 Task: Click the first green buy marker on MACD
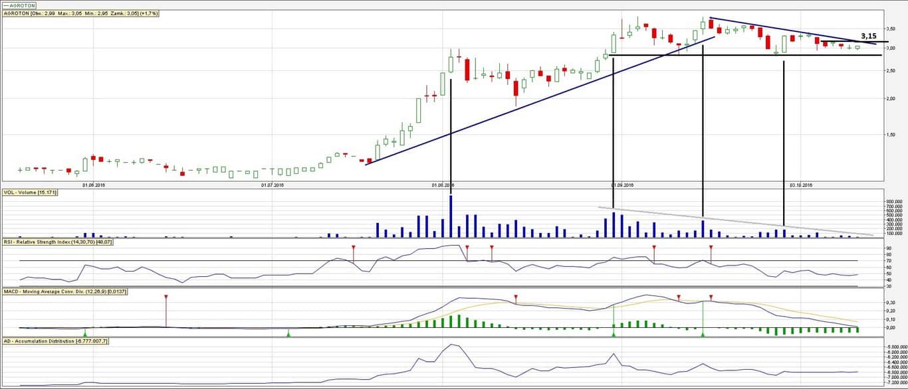85,333
